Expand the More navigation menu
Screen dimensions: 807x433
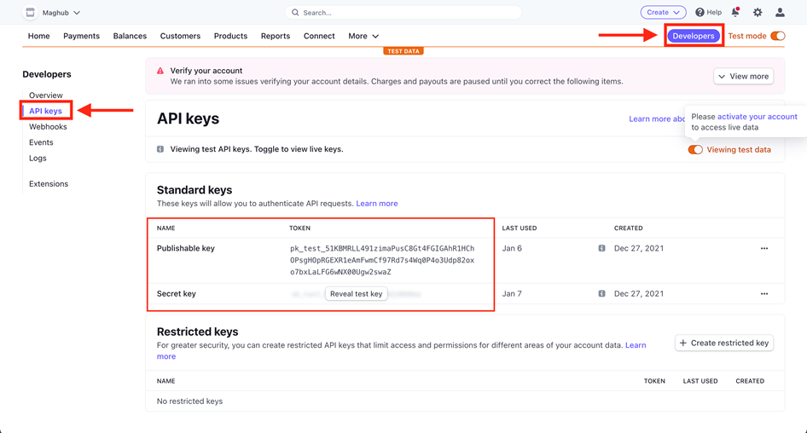pos(363,36)
